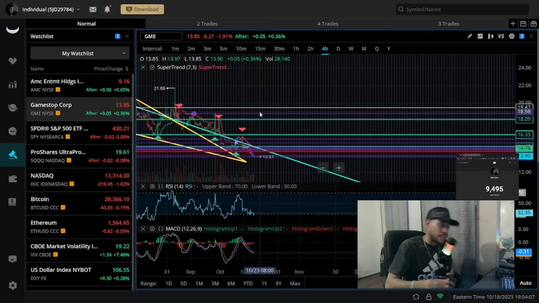
Task: Open the wallet account sidebar icon
Action: click(13, 178)
